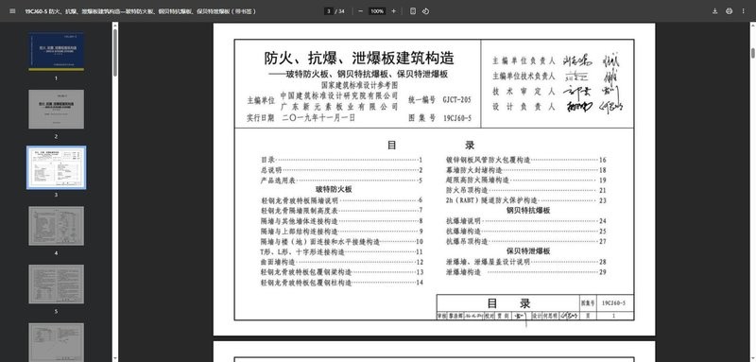Click the 设计负责人 label
This screenshot has width=756, height=362.
point(524,107)
